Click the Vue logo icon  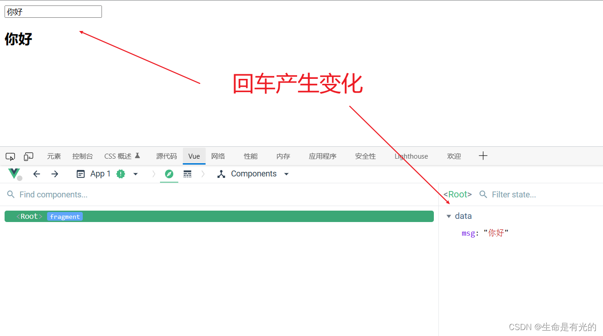tap(14, 174)
